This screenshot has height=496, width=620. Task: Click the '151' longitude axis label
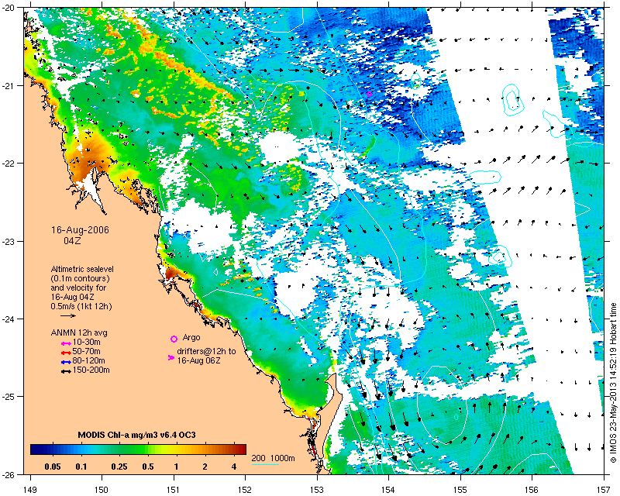[174, 490]
